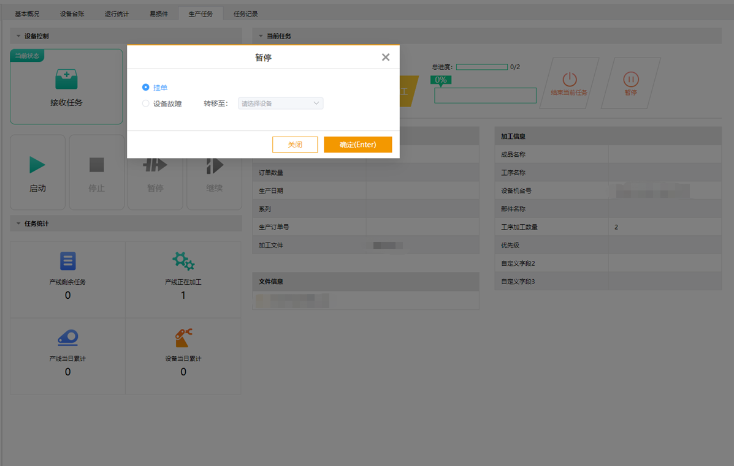
Task: Click the 总进度 progress bar
Action: [481, 67]
